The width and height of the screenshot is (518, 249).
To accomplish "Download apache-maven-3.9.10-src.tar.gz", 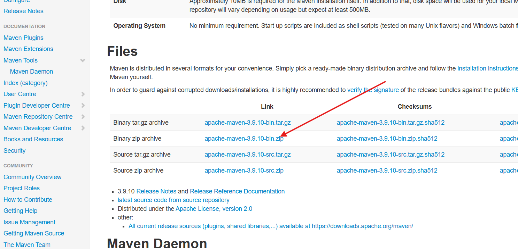I will 248,155.
